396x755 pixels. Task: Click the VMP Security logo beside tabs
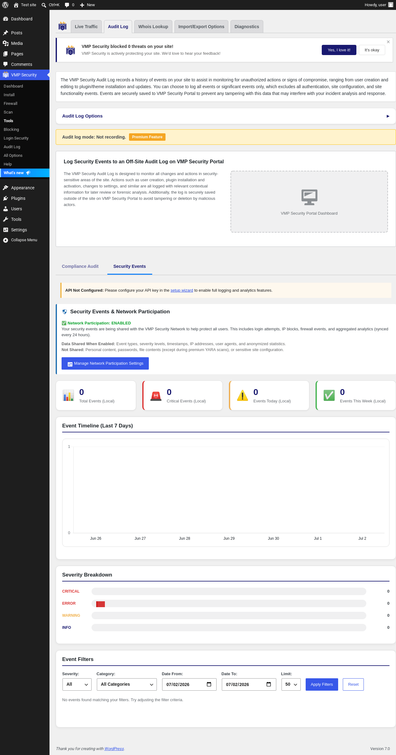pyautogui.click(x=62, y=26)
